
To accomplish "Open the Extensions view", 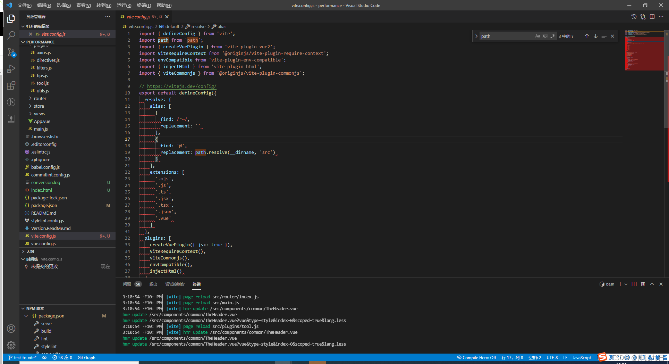I will pyautogui.click(x=11, y=85).
